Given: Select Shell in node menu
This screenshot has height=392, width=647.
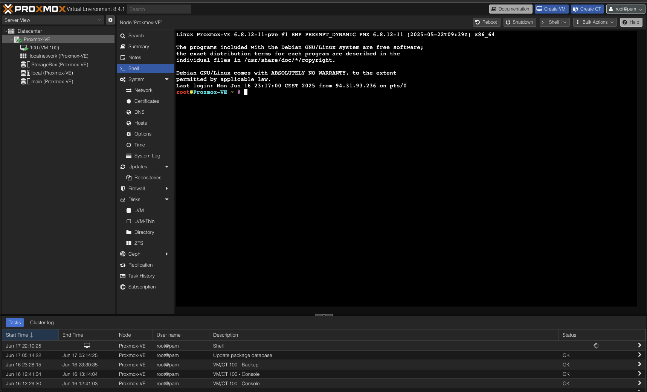Looking at the screenshot, I should point(145,69).
